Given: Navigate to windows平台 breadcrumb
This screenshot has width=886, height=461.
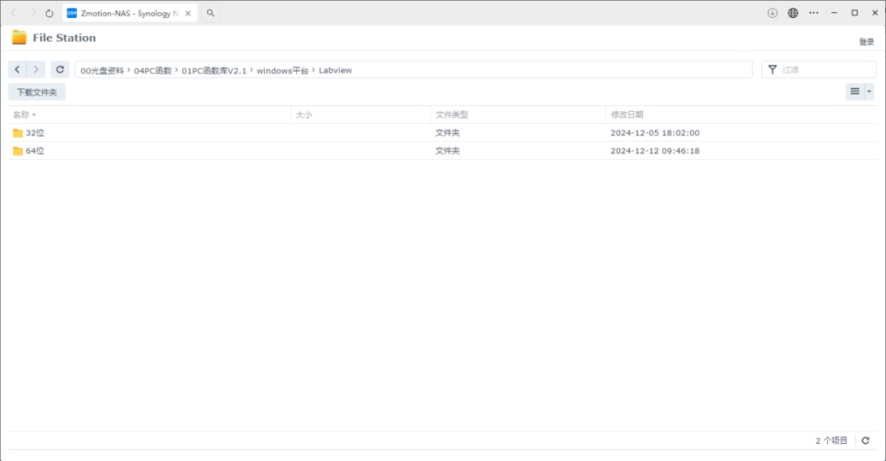Looking at the screenshot, I should (282, 70).
